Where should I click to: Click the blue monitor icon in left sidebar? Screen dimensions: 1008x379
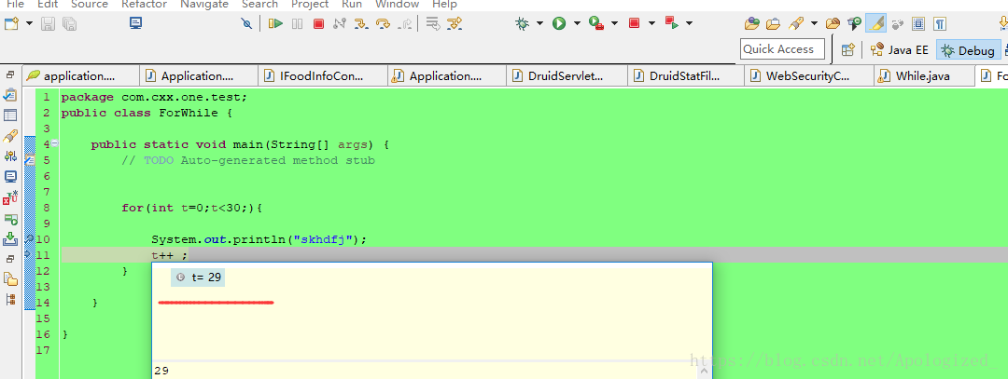coord(10,176)
